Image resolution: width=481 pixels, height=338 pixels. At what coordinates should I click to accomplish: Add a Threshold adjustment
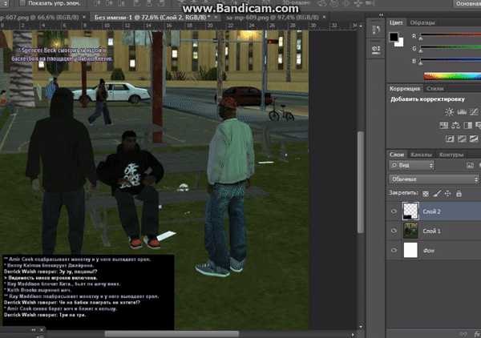pos(474,139)
